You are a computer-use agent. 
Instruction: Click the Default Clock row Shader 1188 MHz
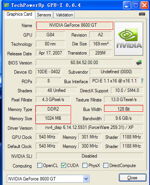point(132,146)
